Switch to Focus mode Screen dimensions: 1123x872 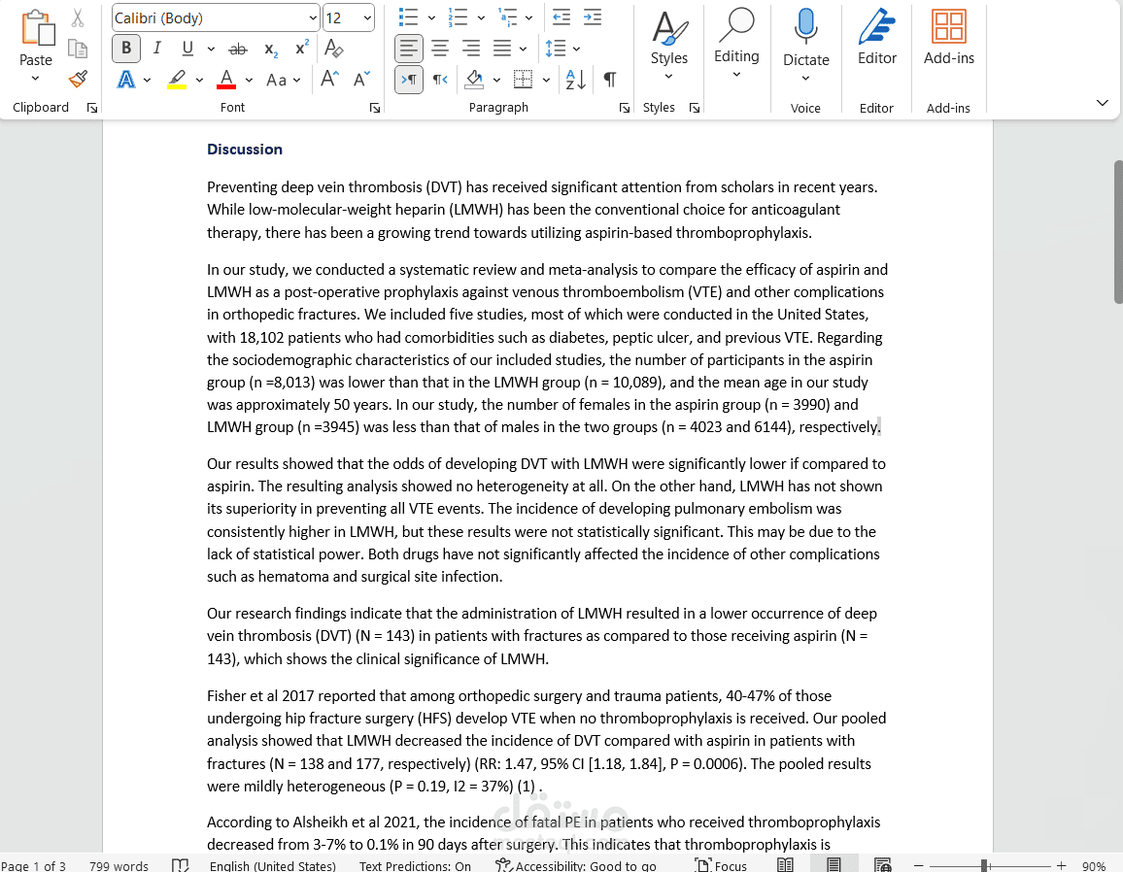click(721, 865)
